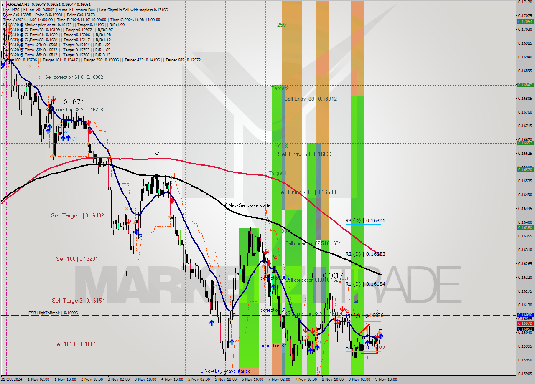The image size is (535, 384).
Task: Click the blue 'correction 61.8' label
Action: point(276,310)
